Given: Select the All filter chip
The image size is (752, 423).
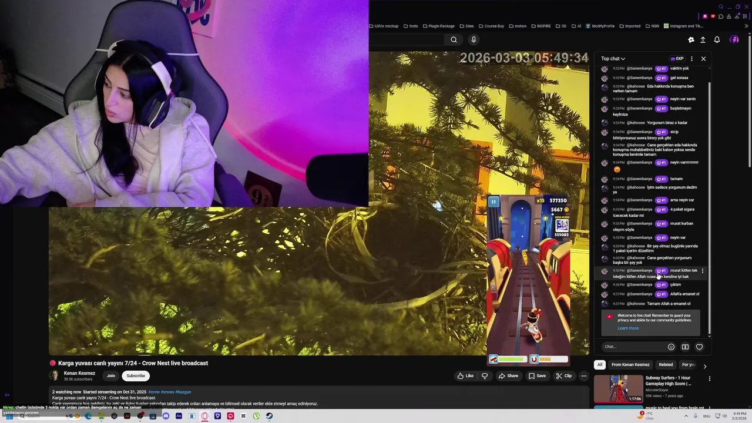Looking at the screenshot, I should pos(600,365).
